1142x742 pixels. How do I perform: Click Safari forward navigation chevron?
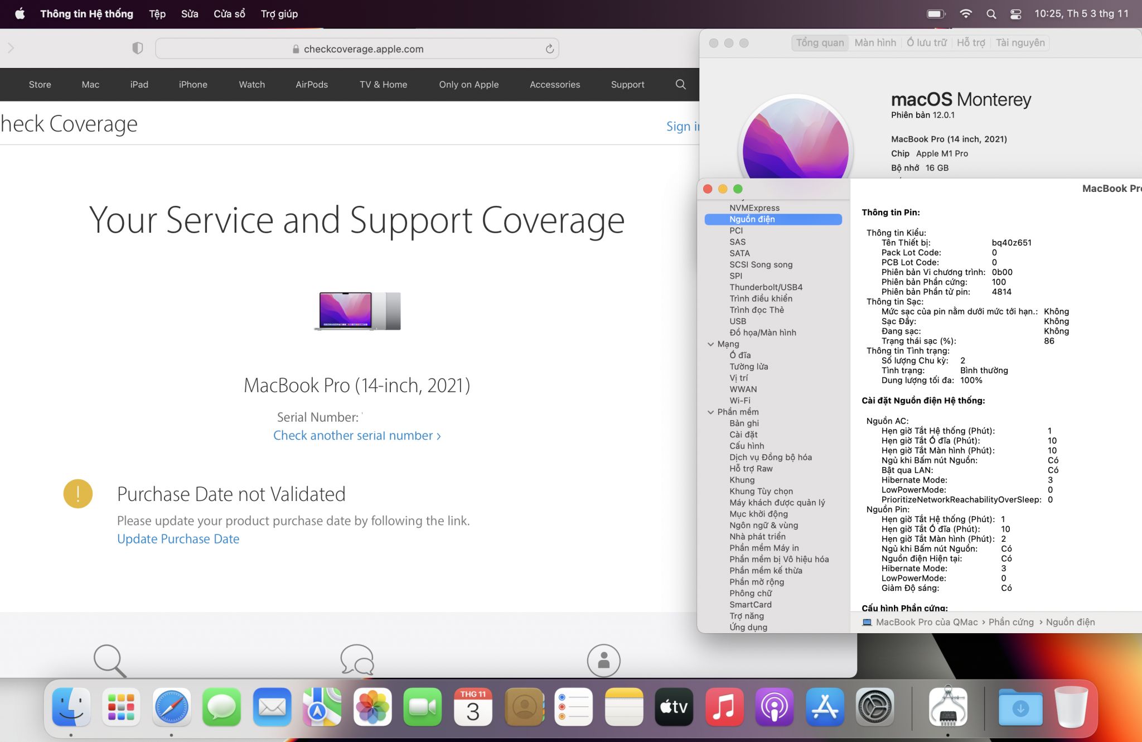click(11, 49)
